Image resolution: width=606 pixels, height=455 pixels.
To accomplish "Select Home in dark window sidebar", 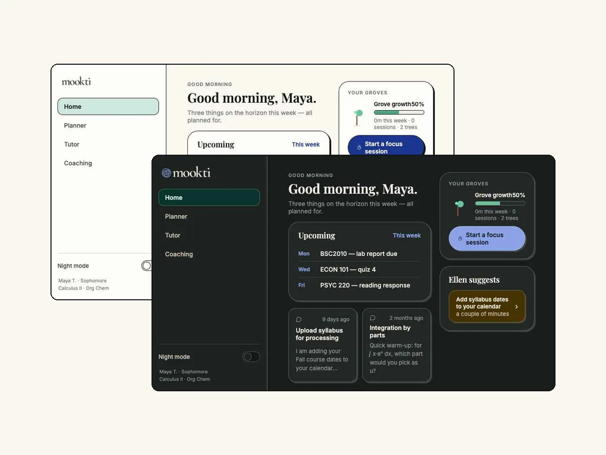I will pos(209,198).
